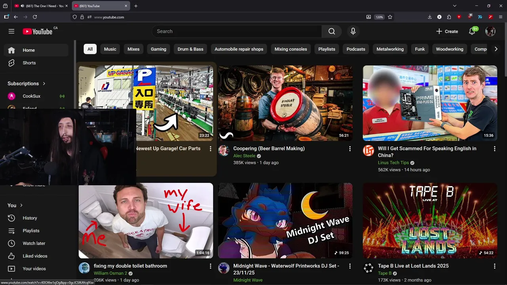Open the browser downloads panel

coord(430,17)
